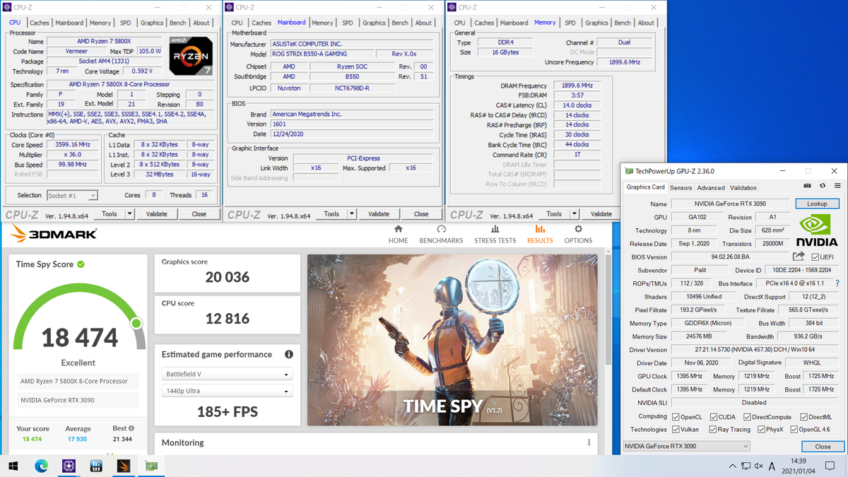Toggle the OpenGL 4.6 checkbox
This screenshot has height=477, width=848.
coord(795,429)
